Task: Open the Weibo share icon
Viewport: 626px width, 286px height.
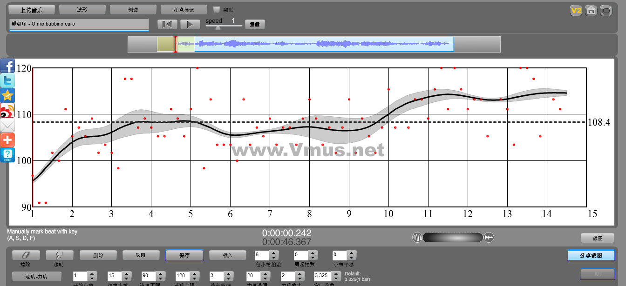Action: [x=7, y=110]
